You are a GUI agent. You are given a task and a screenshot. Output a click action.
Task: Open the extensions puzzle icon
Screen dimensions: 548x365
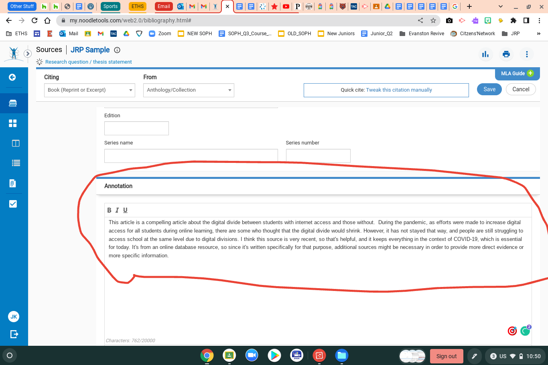point(513,20)
